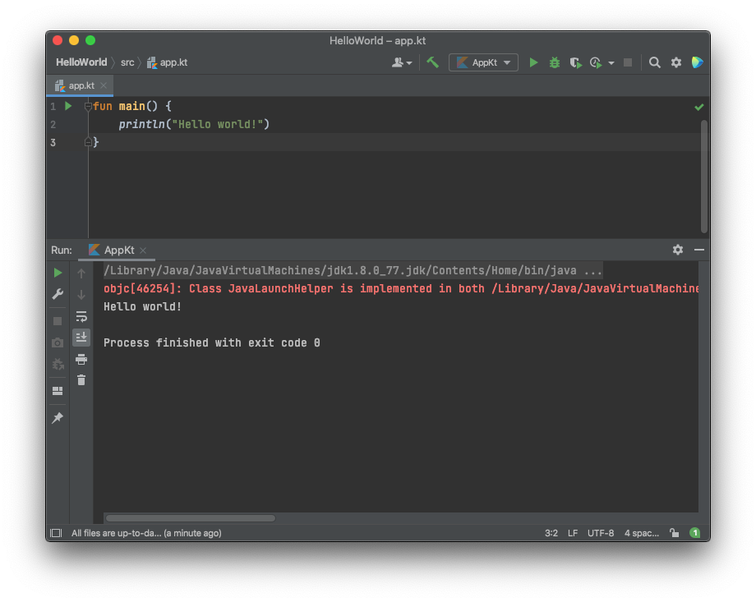Image resolution: width=756 pixels, height=602 pixels.
Task: Open the Profiler options dropdown arrow
Action: click(x=611, y=63)
